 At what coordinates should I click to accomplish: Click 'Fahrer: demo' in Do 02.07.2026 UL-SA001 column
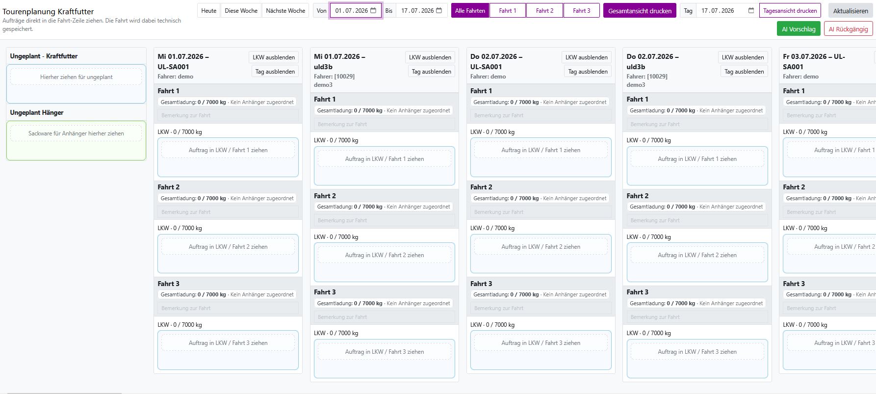488,77
